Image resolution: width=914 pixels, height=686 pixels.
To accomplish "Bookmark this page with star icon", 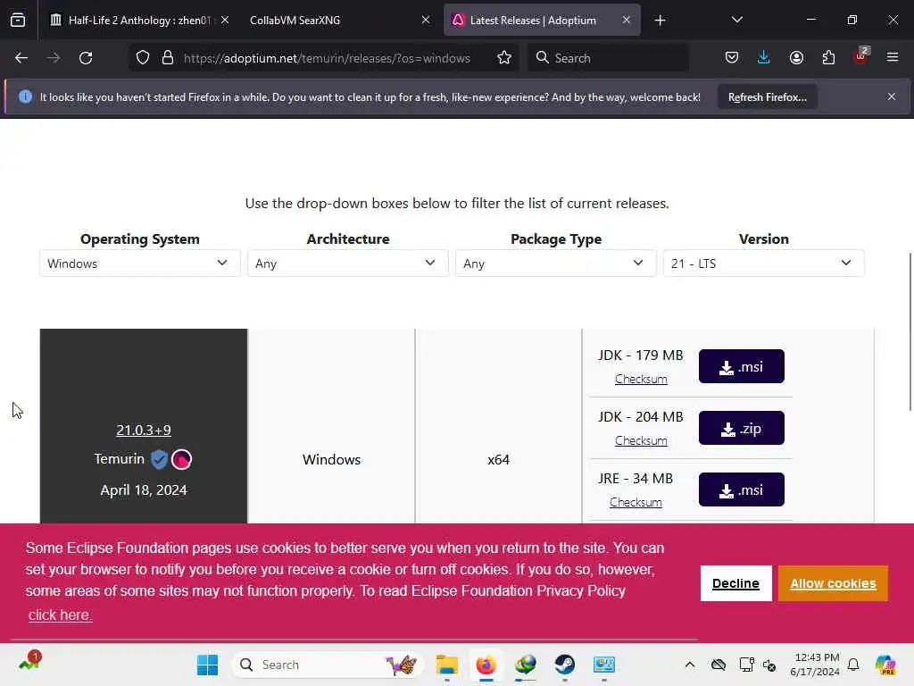I will (x=504, y=58).
